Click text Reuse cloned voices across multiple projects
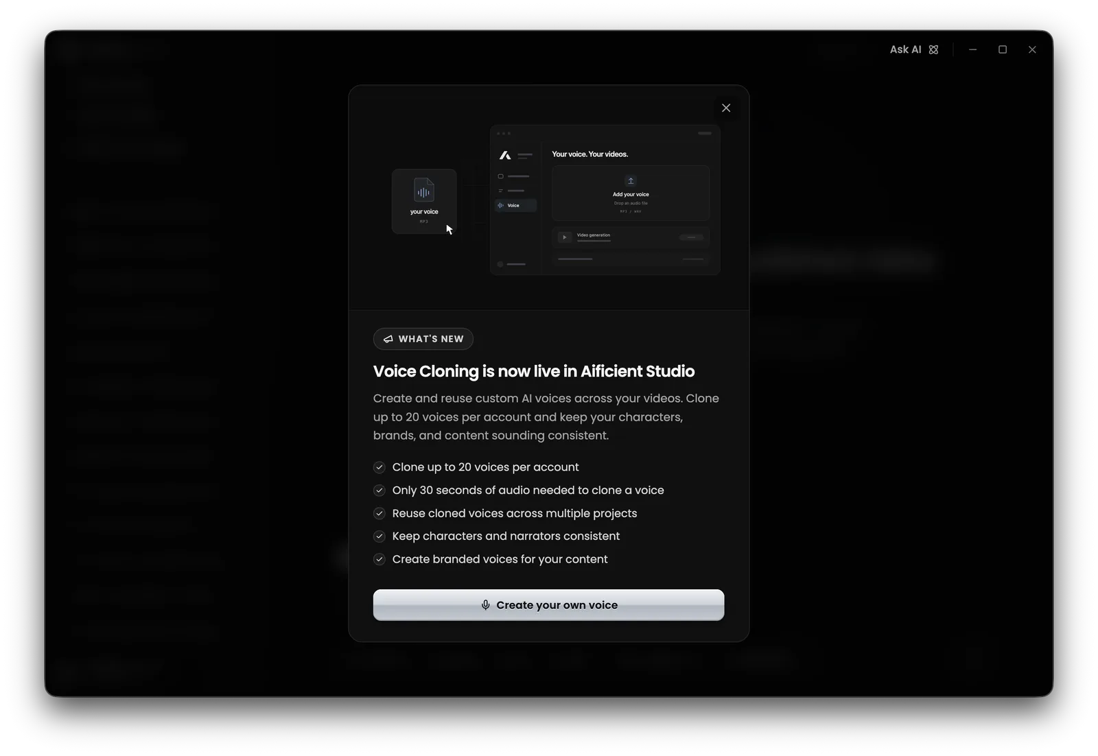 pyautogui.click(x=515, y=513)
